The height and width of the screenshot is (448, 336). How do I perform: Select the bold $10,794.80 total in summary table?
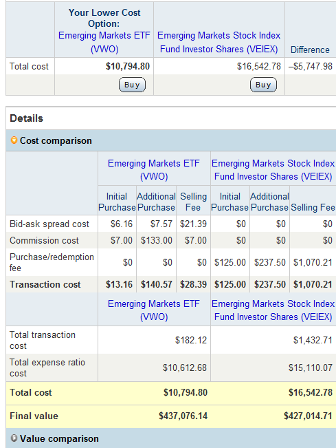click(x=128, y=66)
